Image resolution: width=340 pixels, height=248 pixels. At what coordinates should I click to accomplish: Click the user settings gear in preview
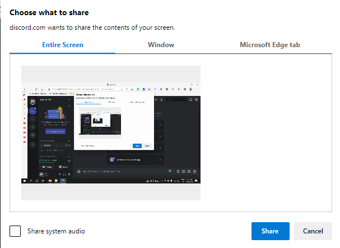coord(69,174)
